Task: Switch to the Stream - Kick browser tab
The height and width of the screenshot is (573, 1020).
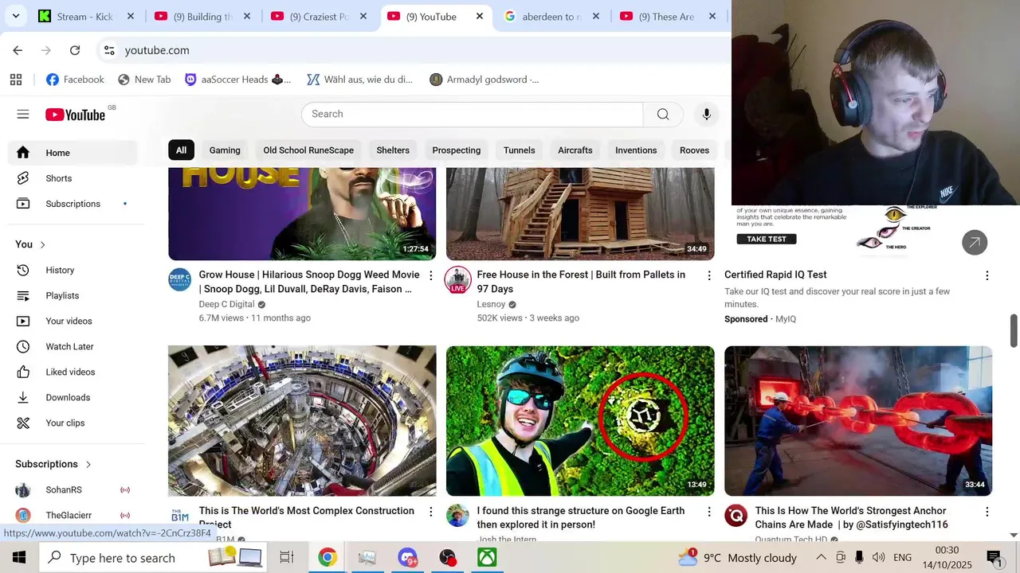Action: click(88, 17)
